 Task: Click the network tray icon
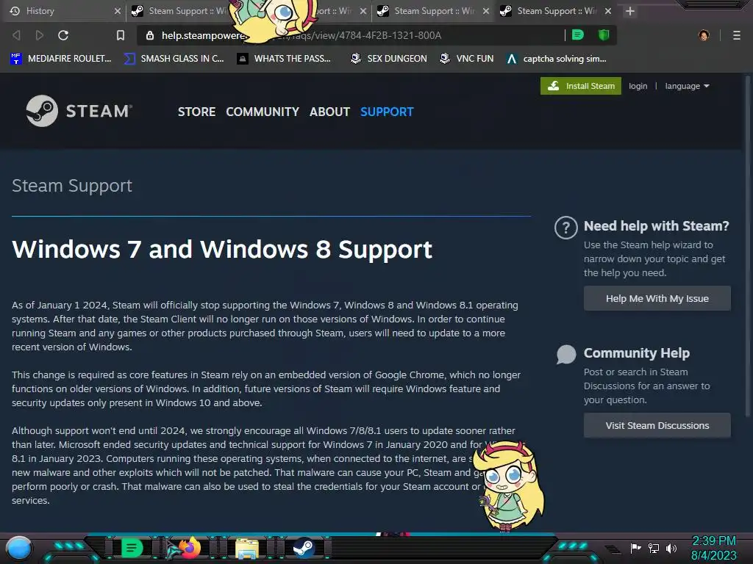(x=654, y=548)
